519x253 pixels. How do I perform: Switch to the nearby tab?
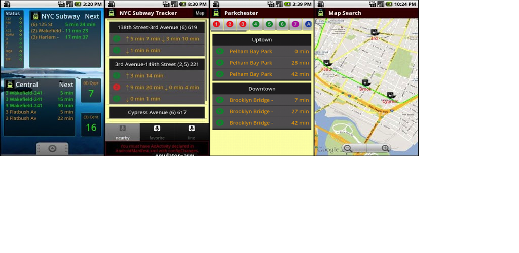pos(123,133)
